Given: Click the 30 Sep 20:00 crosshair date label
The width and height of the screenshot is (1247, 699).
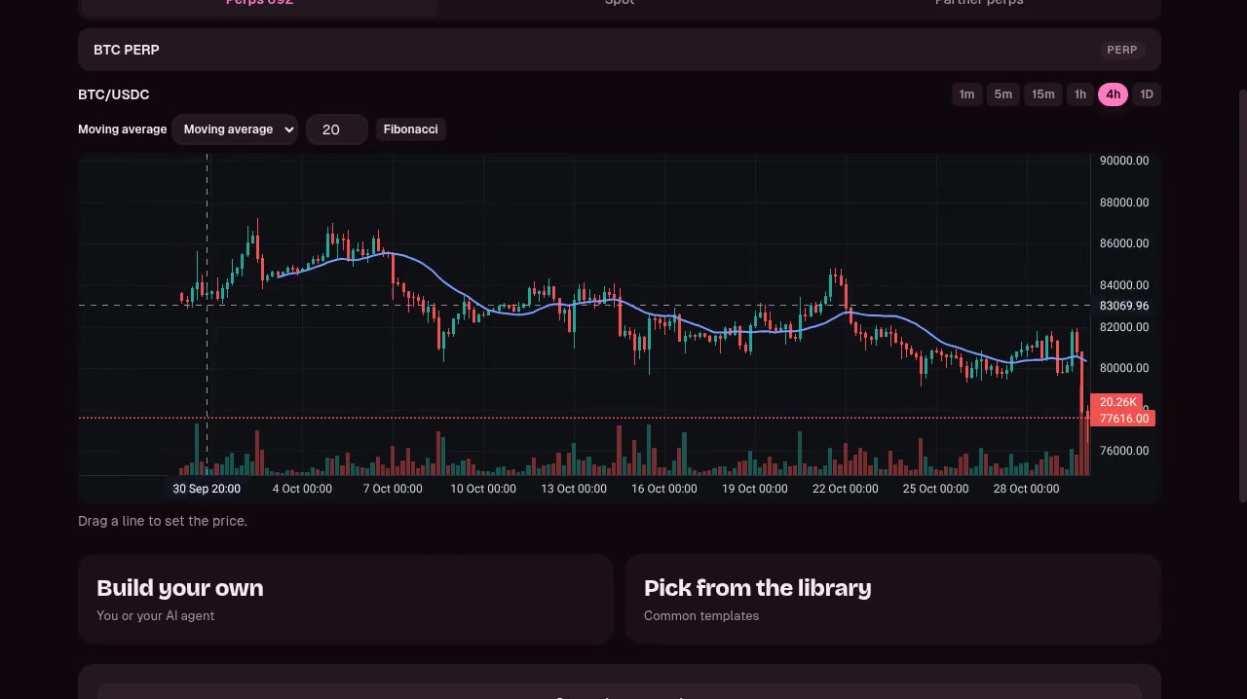Looking at the screenshot, I should (207, 489).
